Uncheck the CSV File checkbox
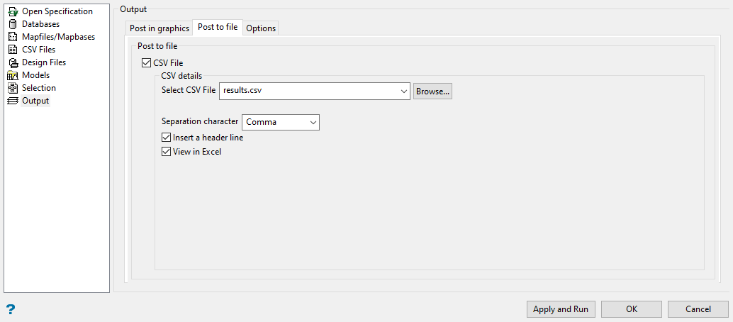The height and width of the screenshot is (322, 733). [147, 63]
